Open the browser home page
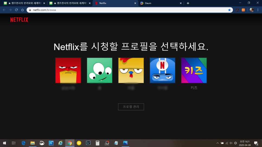This screenshot has height=147, width=262. point(23,10)
